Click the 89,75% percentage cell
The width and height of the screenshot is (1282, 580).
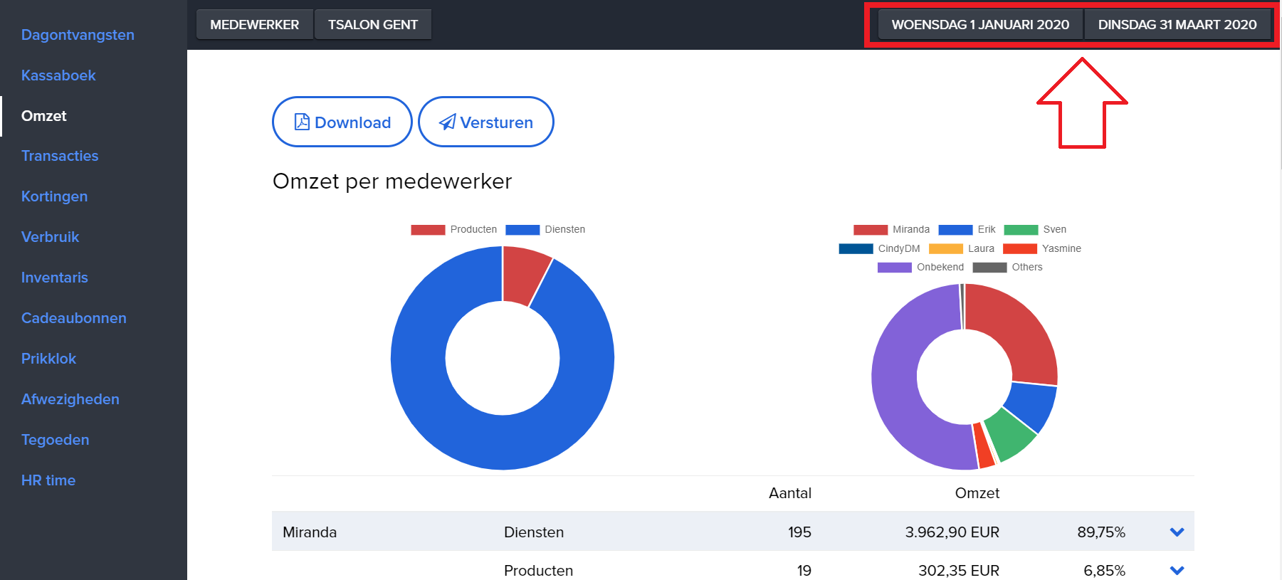[x=1101, y=532]
